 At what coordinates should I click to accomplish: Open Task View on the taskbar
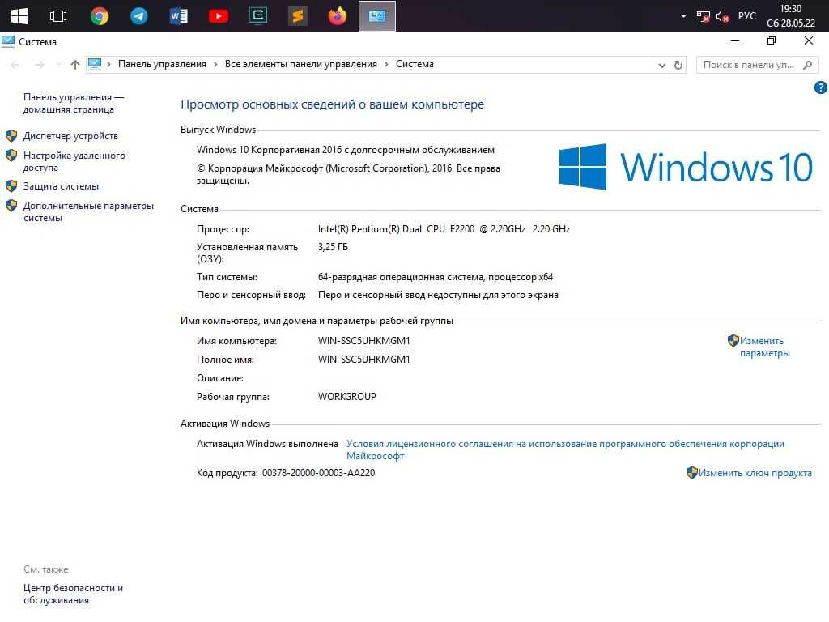click(x=58, y=16)
